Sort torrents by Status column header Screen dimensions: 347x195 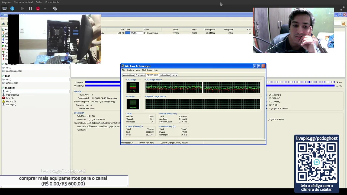pyautogui.click(x=146, y=30)
